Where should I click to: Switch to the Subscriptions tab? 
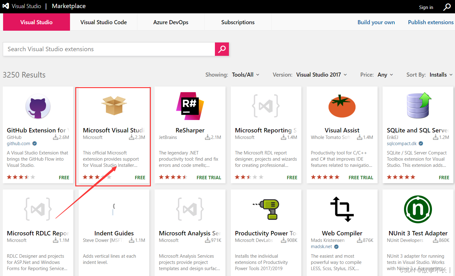pos(238,22)
